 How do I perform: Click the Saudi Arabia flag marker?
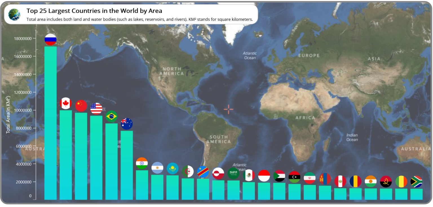pos(233,173)
